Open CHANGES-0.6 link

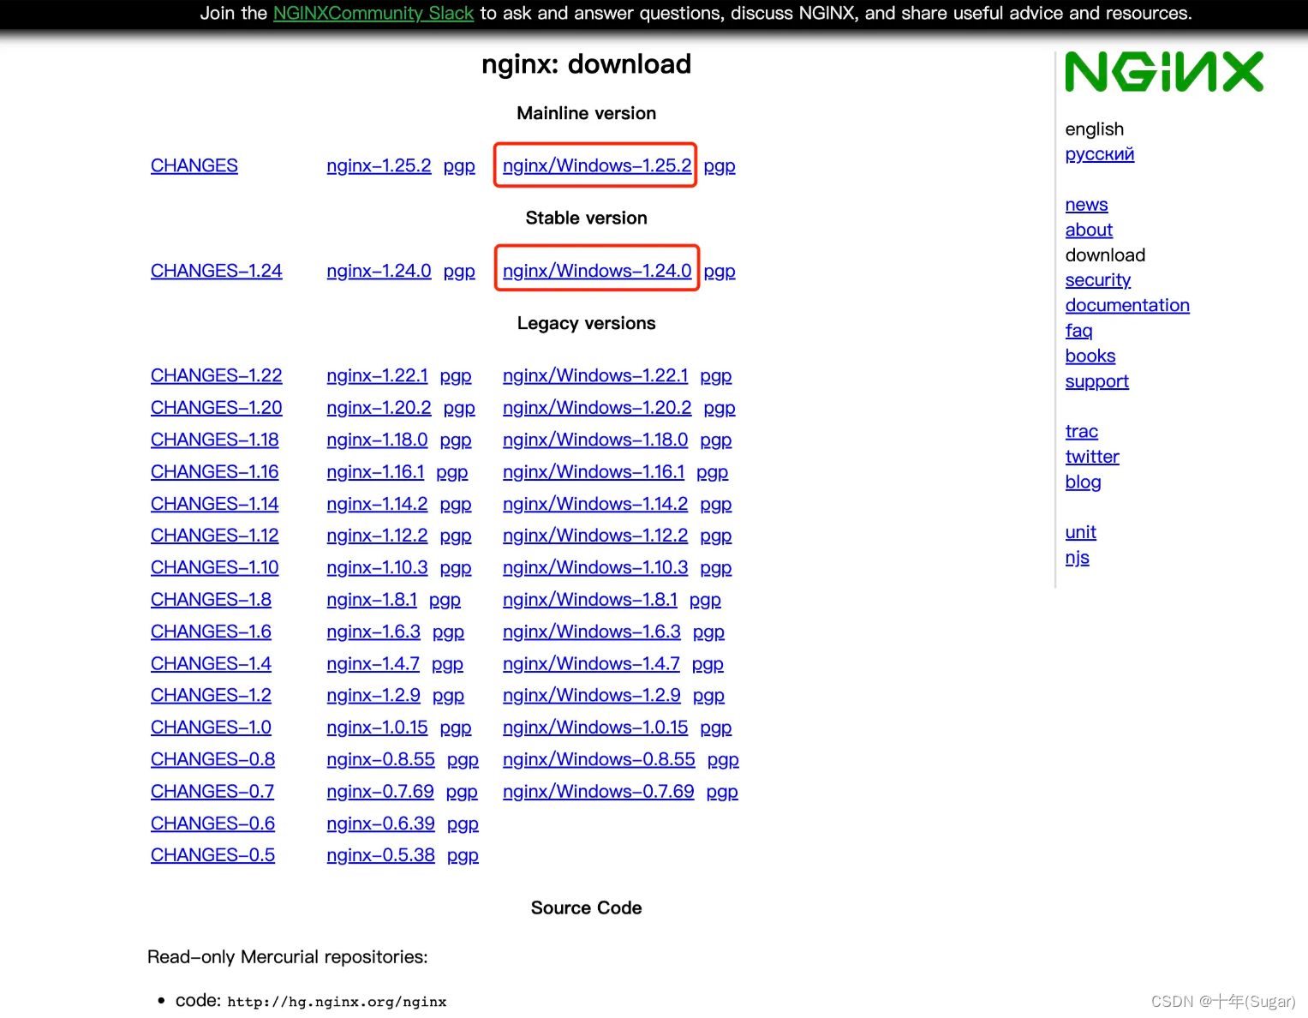(212, 823)
